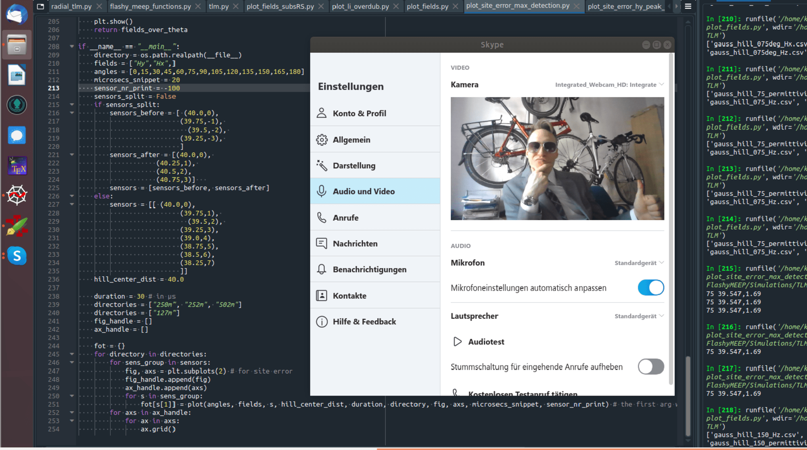Launch the feather pen dock application
Screen dimensions: 807x450
pos(17,226)
